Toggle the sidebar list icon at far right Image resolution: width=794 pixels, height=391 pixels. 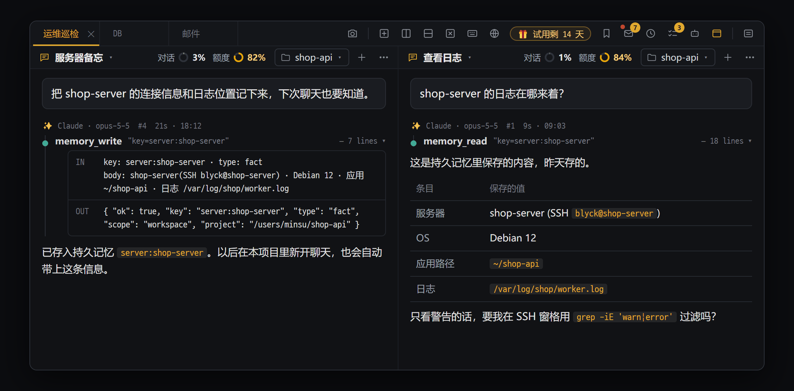tap(748, 34)
